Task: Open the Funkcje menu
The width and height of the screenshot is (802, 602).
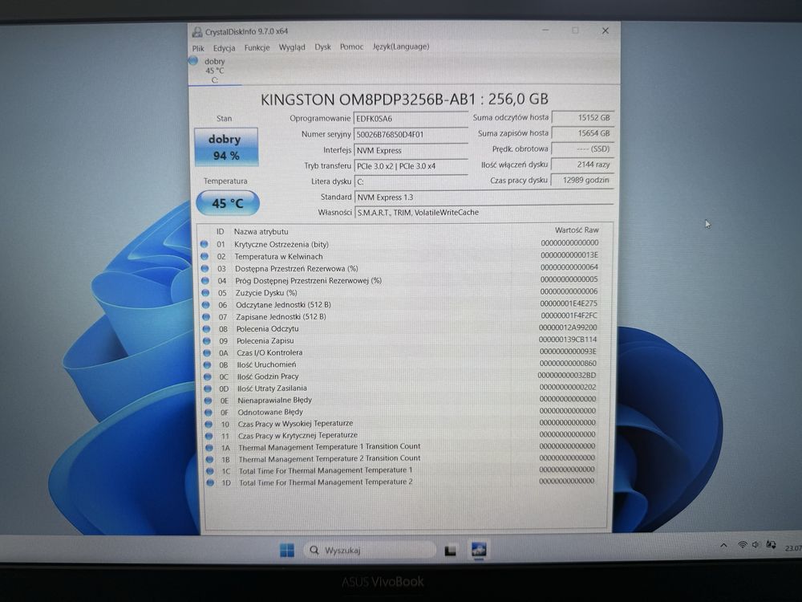Action: tap(257, 47)
